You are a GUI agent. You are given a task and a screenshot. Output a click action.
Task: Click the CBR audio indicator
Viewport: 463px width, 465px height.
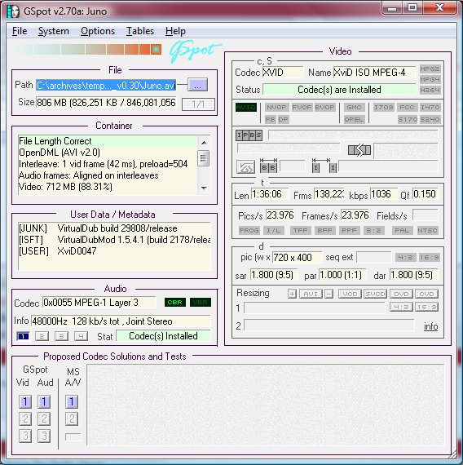click(x=175, y=302)
